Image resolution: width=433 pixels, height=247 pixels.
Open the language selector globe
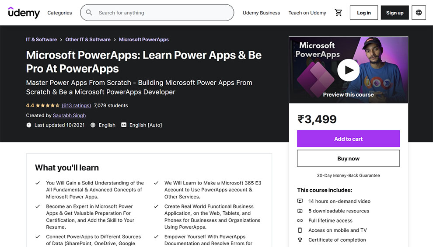tap(419, 13)
